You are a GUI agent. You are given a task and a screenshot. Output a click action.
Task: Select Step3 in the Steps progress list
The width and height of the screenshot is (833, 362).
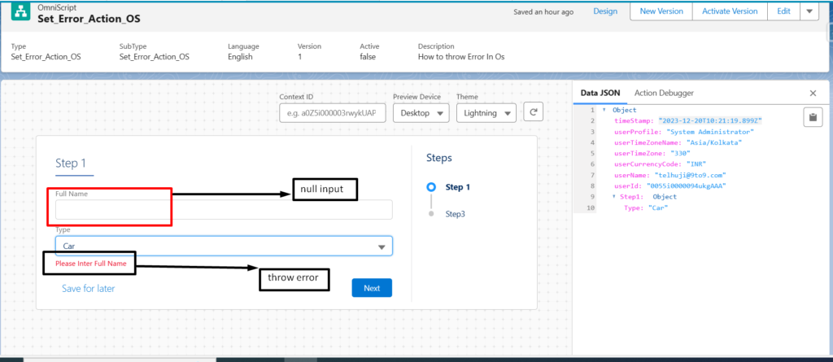point(456,214)
